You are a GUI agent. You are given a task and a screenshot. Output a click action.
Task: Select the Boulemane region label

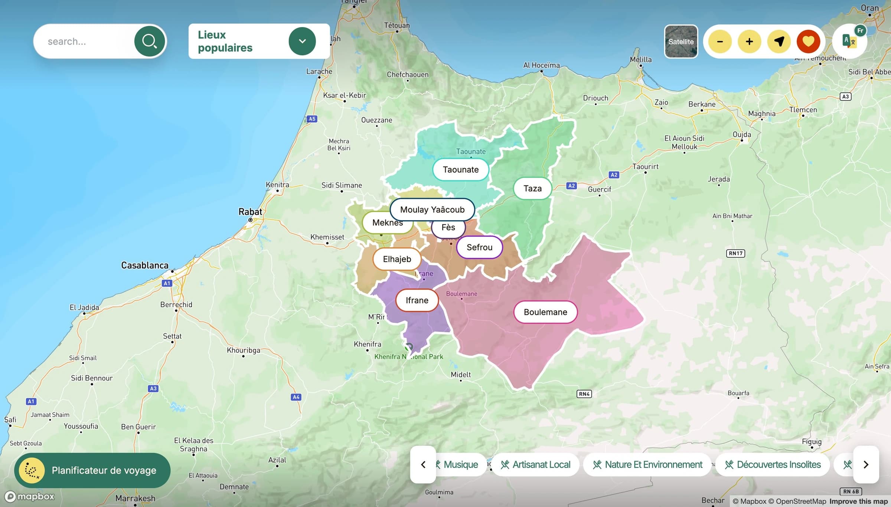545,312
